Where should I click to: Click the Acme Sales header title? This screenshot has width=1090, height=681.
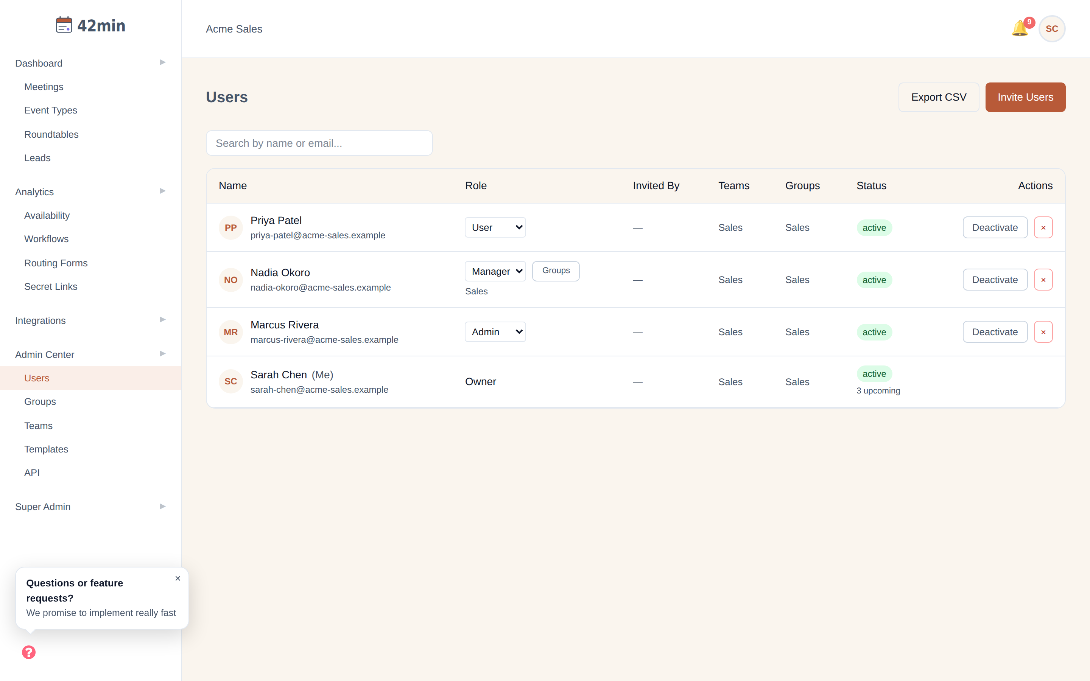click(234, 29)
